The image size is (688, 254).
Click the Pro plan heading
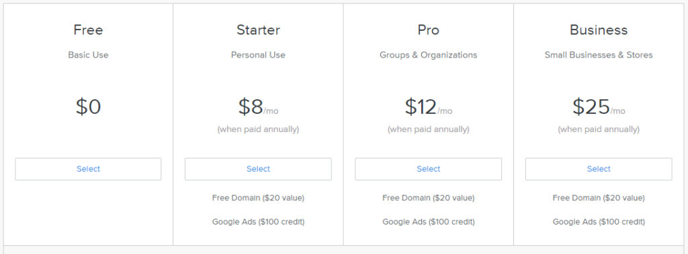click(x=428, y=29)
